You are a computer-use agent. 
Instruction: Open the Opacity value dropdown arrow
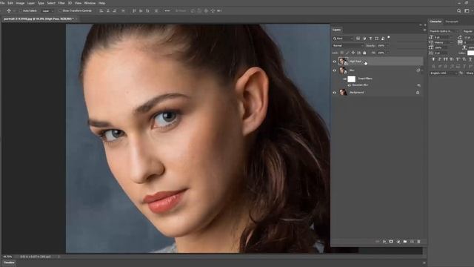click(x=388, y=46)
